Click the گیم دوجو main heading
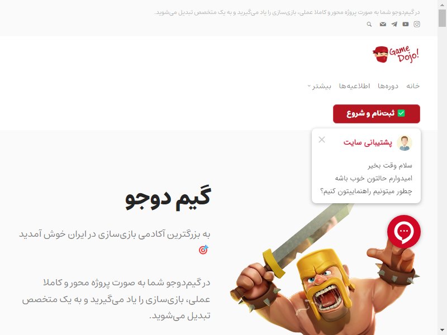Image resolution: width=447 pixels, height=335 pixels. coord(168,197)
